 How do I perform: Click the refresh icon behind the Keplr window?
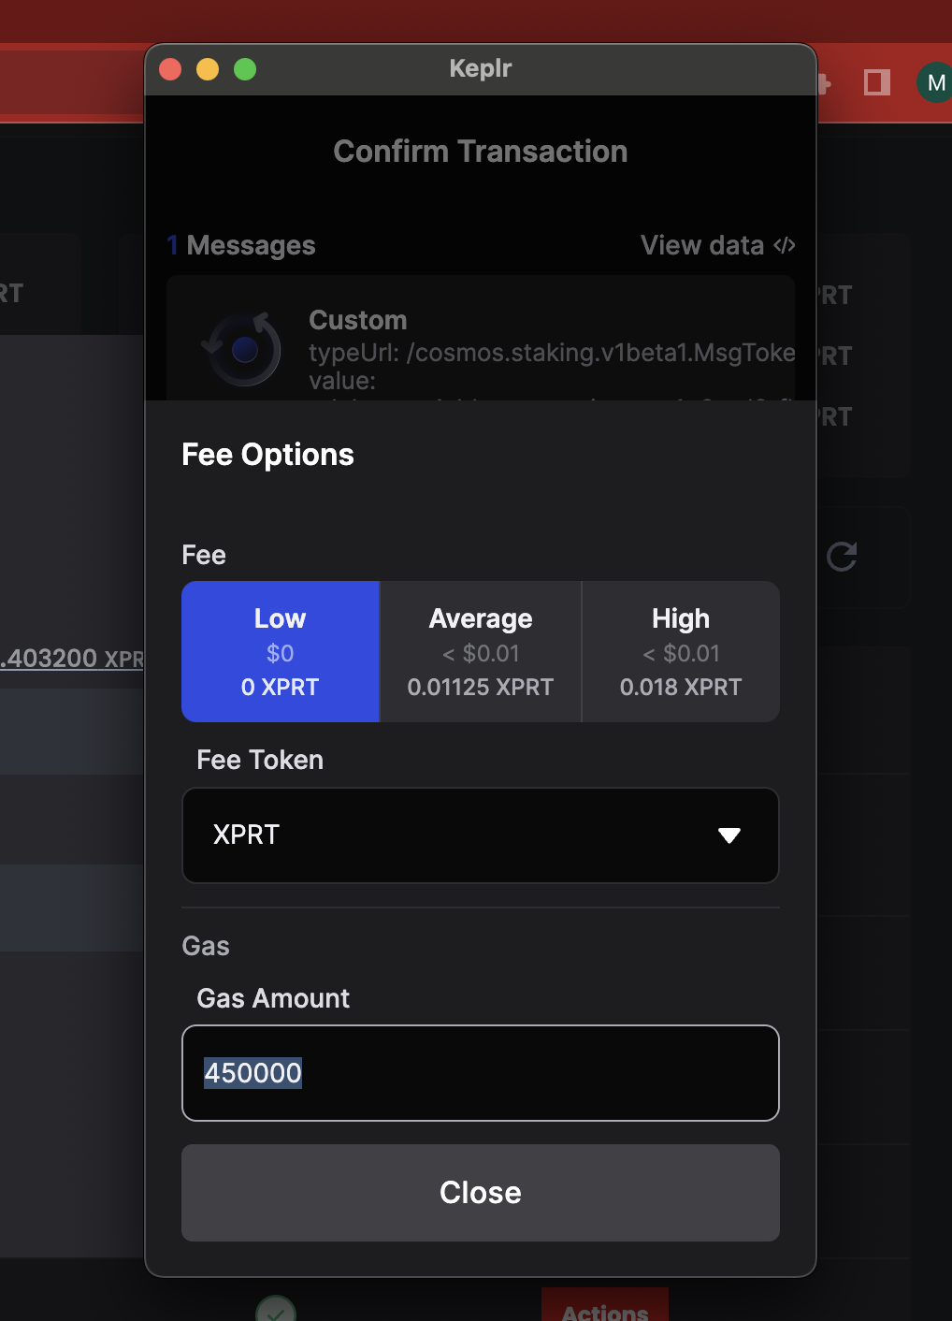[x=842, y=557]
